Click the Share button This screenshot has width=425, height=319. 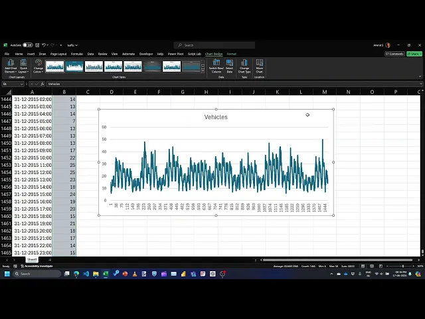tap(414, 54)
